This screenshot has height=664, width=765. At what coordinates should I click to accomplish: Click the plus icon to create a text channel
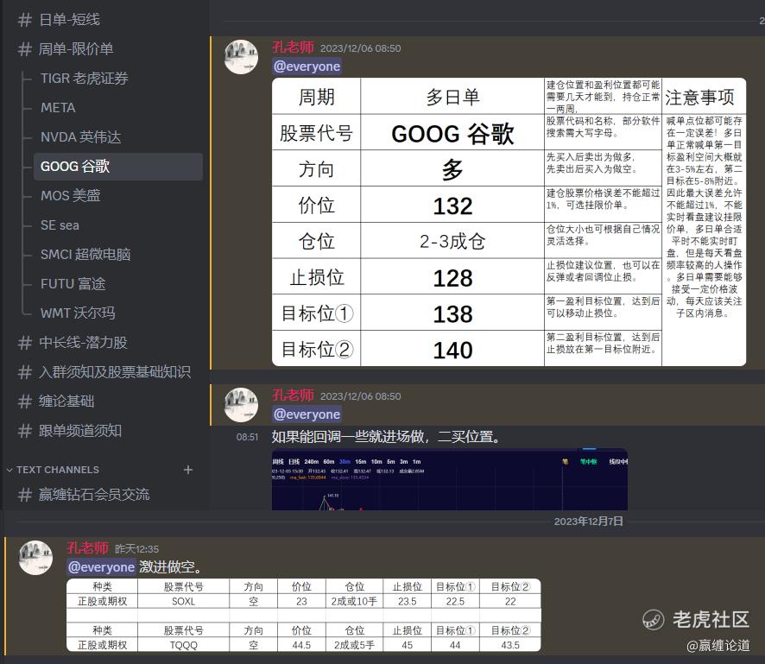(x=188, y=470)
